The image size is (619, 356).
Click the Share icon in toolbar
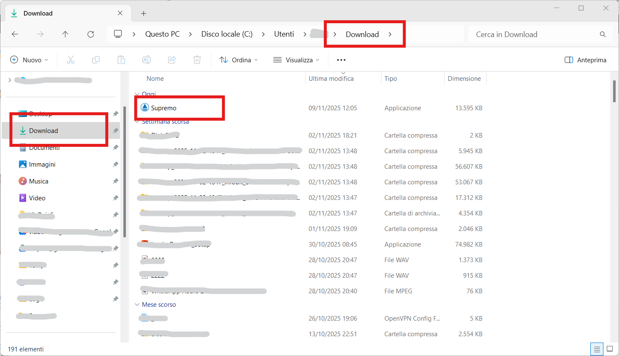click(x=172, y=60)
